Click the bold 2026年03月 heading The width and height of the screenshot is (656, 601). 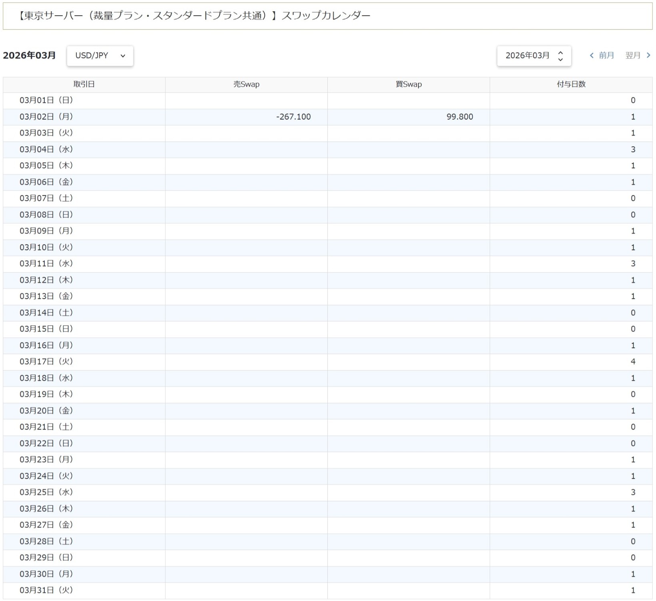[29, 56]
